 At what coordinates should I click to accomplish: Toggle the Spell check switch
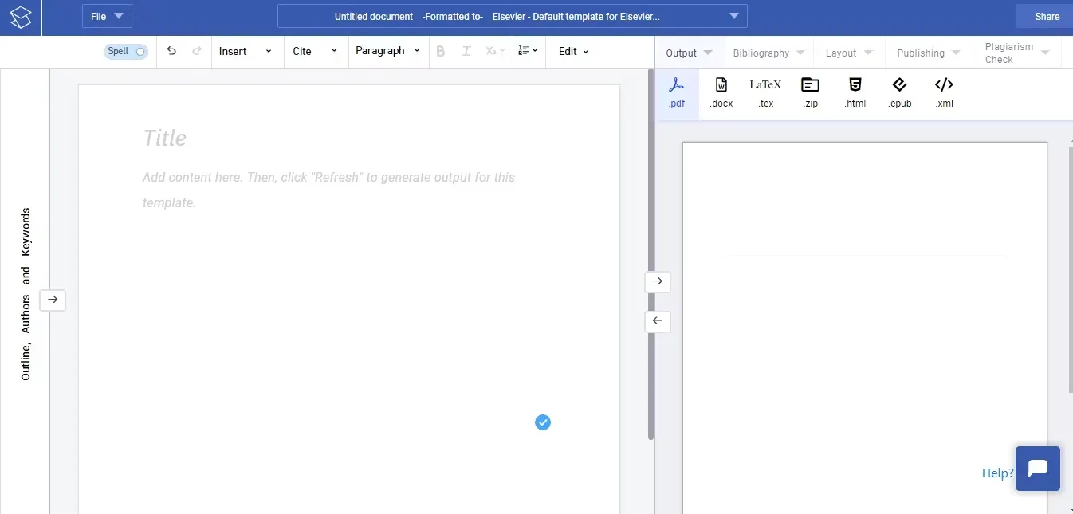point(126,51)
